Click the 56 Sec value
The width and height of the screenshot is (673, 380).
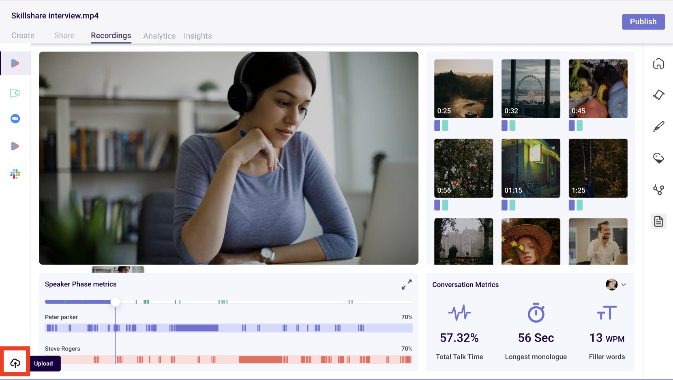(x=536, y=338)
